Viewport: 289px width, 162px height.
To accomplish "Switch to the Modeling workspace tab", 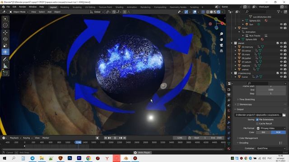I will [65, 7].
